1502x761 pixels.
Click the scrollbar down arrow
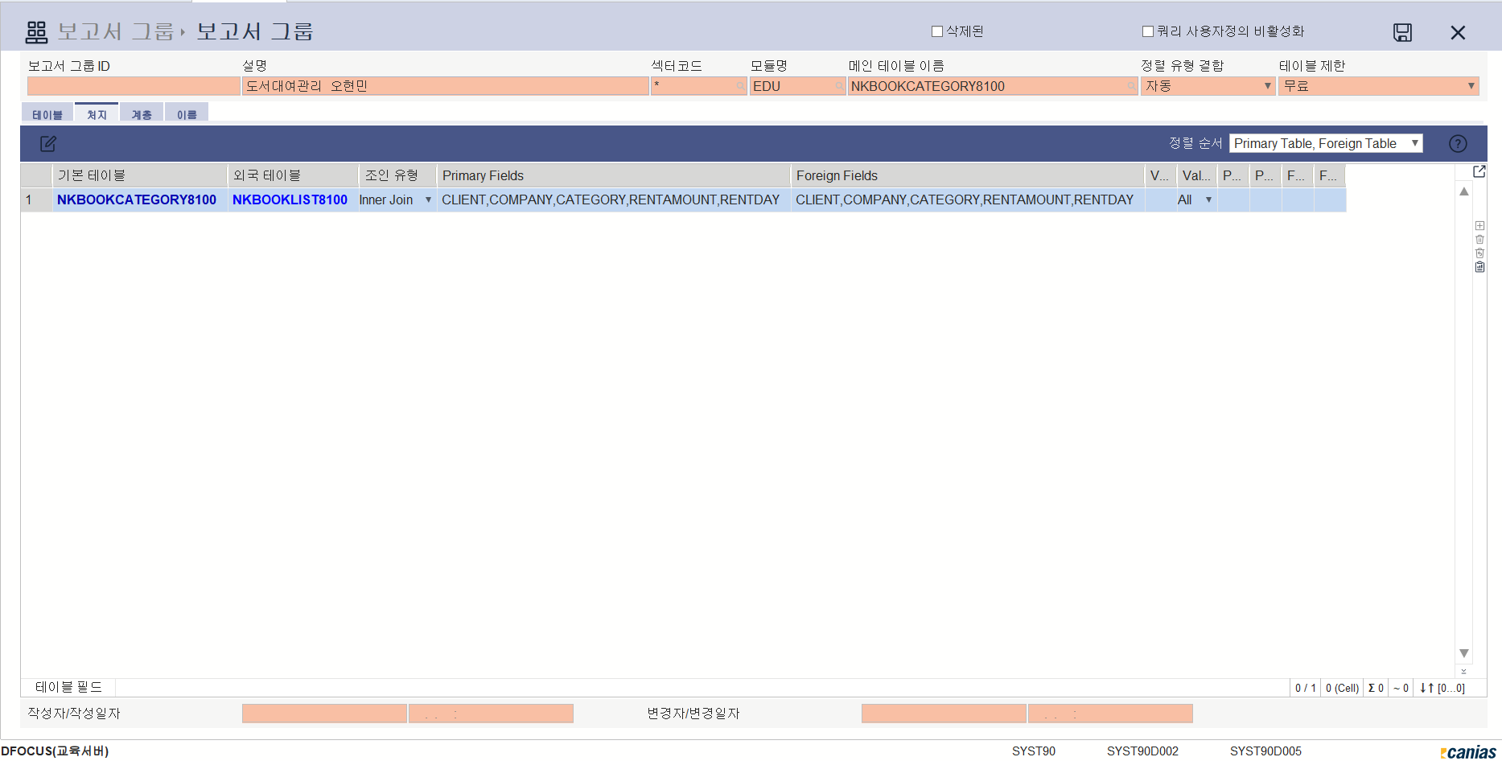(1464, 653)
